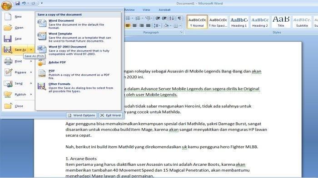Open Customize Quick Access Toolbar dropdown
The image size is (318, 178).
pyautogui.click(x=42, y=3)
